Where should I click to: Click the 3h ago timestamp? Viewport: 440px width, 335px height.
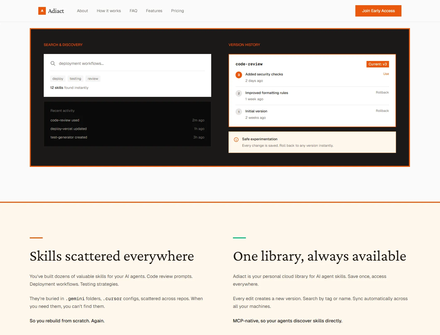point(199,137)
